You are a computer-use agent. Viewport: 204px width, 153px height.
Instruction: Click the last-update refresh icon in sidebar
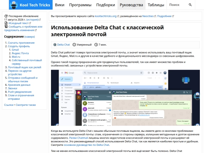(6, 16)
